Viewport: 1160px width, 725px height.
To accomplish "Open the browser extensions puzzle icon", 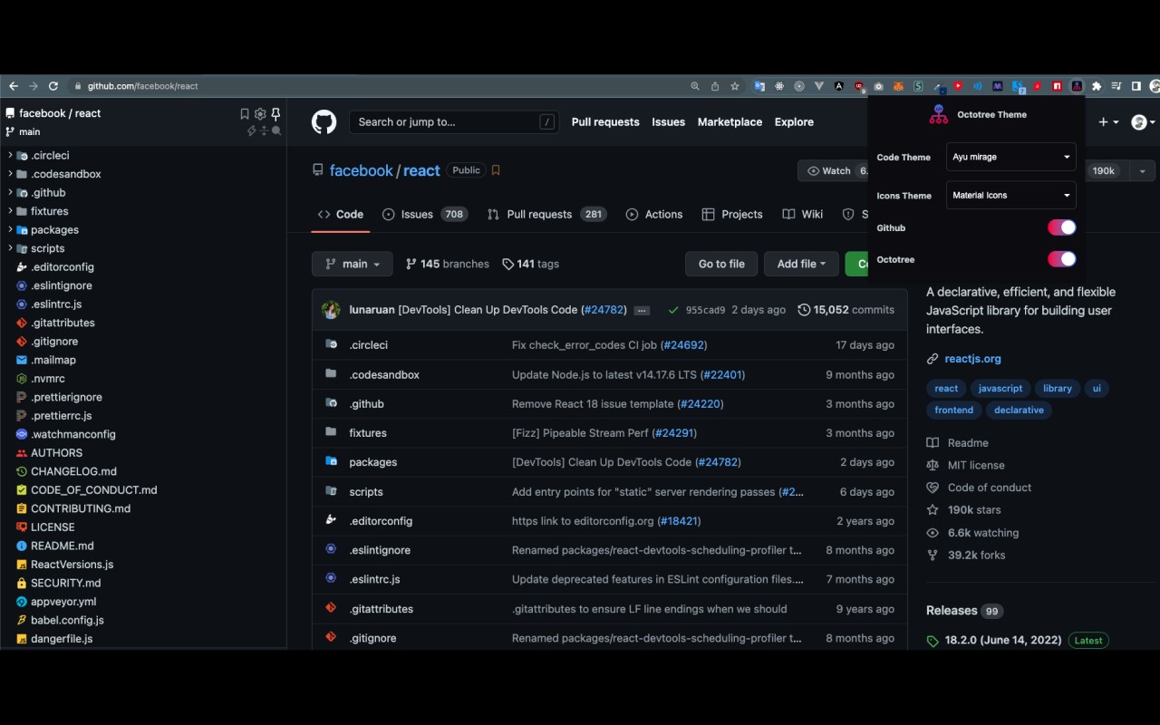I will (1097, 86).
